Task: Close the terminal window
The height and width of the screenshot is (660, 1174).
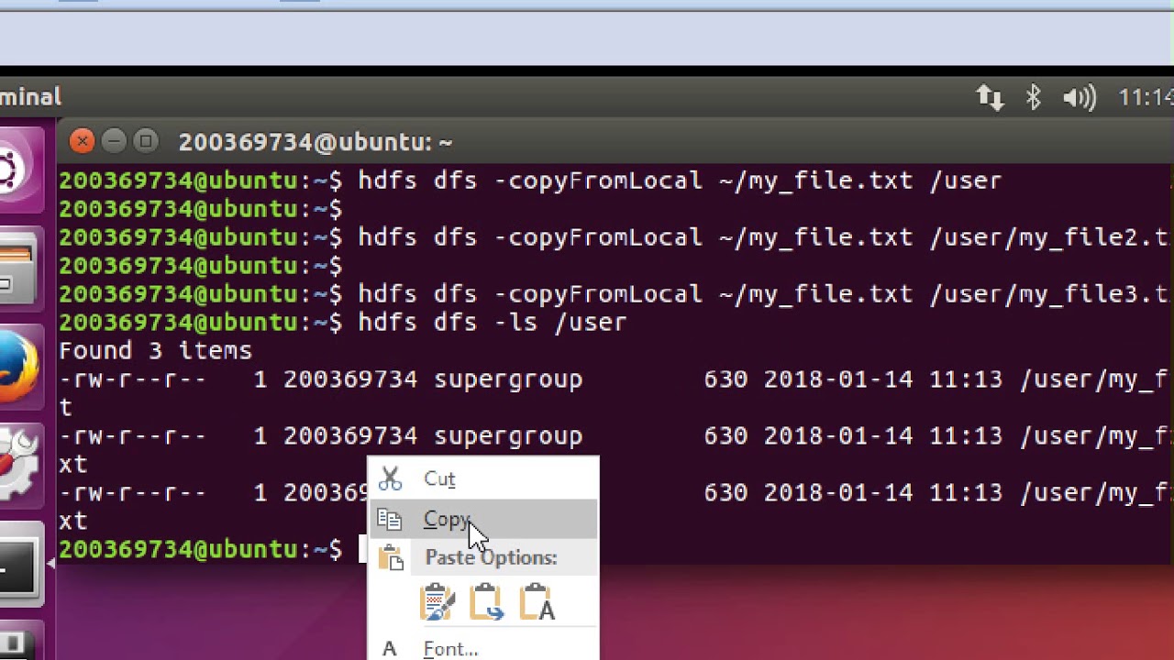Action: pos(83,141)
